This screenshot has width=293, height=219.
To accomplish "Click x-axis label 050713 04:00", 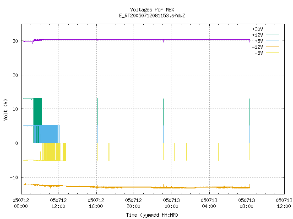I will click(209, 203).
